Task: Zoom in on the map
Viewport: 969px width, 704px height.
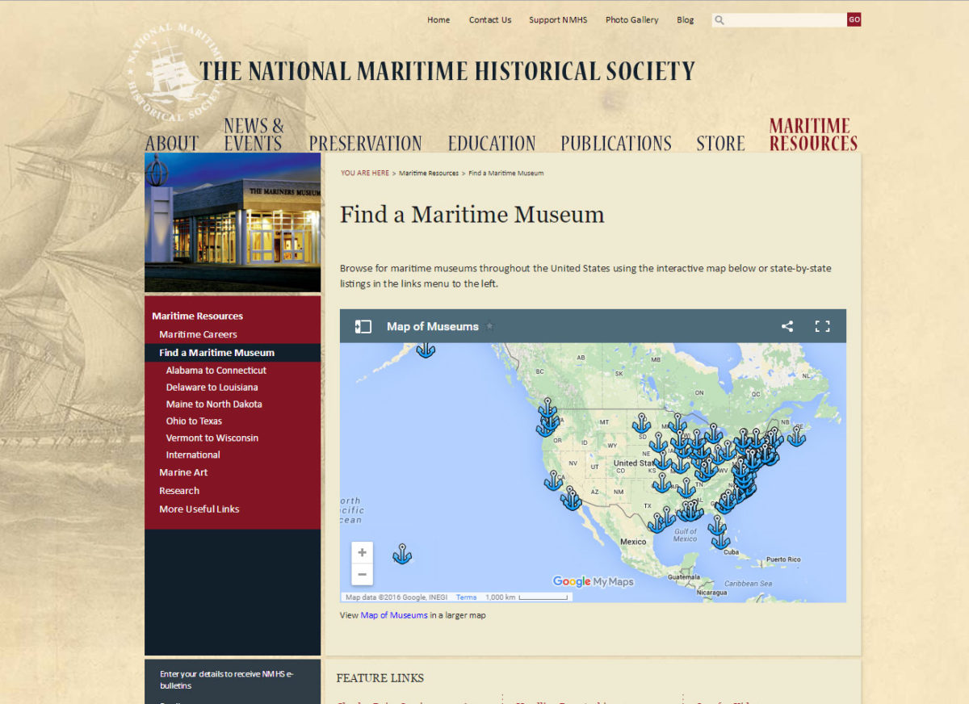Action: [x=362, y=553]
